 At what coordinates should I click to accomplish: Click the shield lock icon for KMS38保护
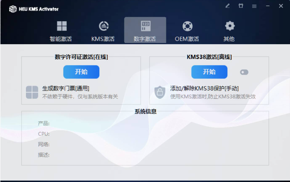[x=160, y=92]
